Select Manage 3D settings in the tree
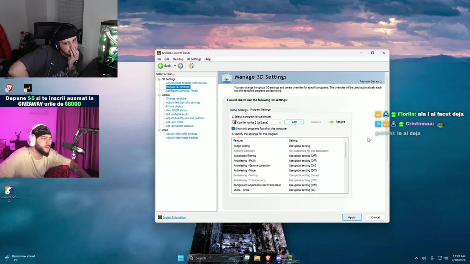The height and width of the screenshot is (264, 470). click(178, 87)
